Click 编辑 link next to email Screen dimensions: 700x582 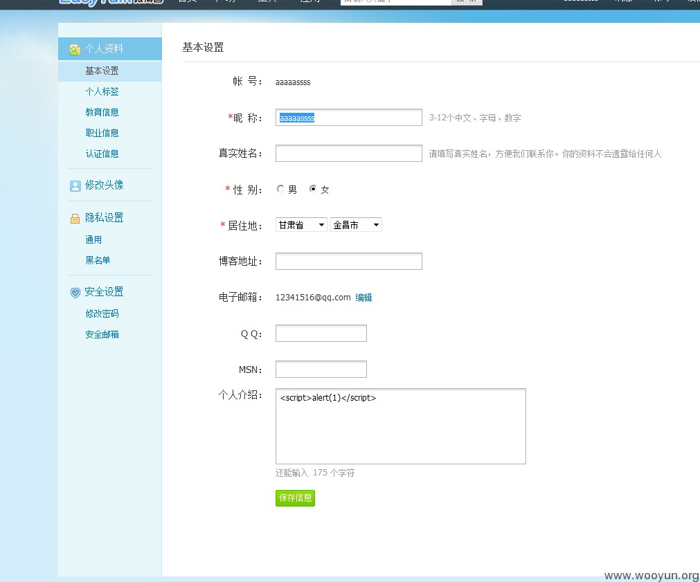pyautogui.click(x=364, y=298)
